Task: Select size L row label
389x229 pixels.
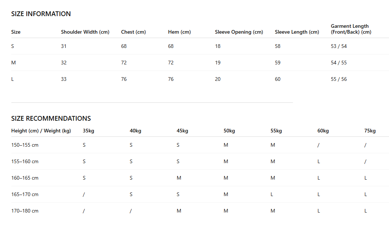Action: (x=12, y=79)
